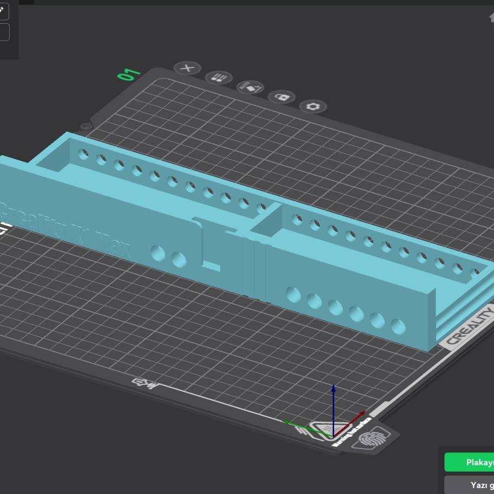The height and width of the screenshot is (494, 494).
Task: Click the arrange objects icon on the plate
Action: click(x=219, y=78)
